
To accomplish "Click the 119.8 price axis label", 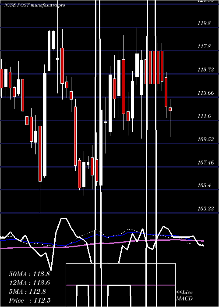I will point(204,23).
